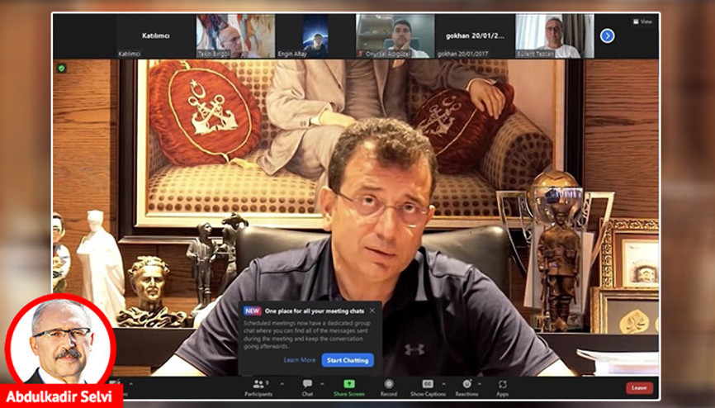
Task: Open the View layout menu
Action: 642,21
